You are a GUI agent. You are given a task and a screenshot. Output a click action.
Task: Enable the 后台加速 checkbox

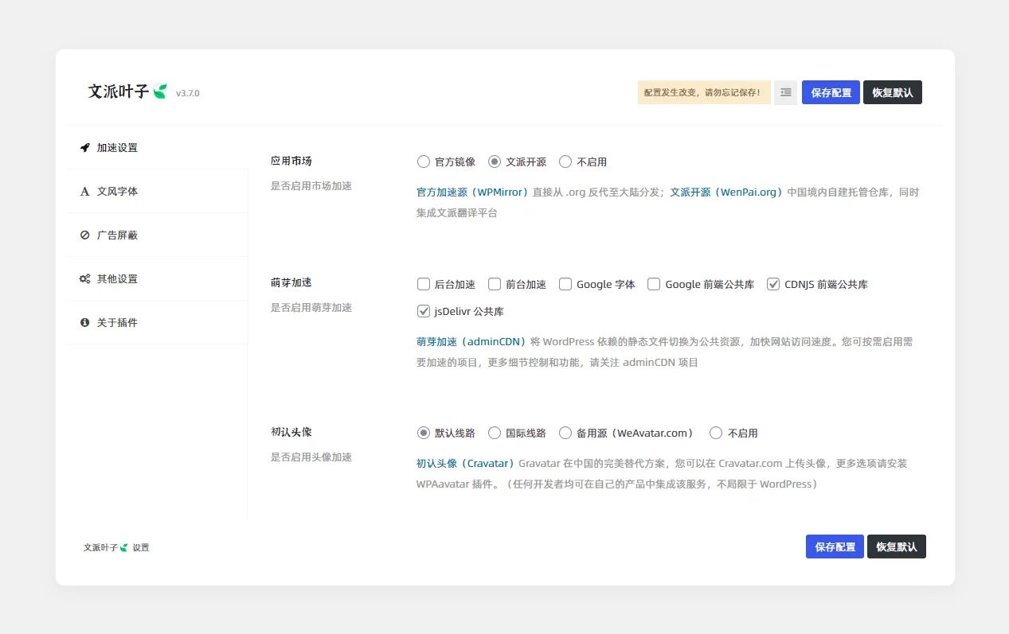click(x=424, y=284)
